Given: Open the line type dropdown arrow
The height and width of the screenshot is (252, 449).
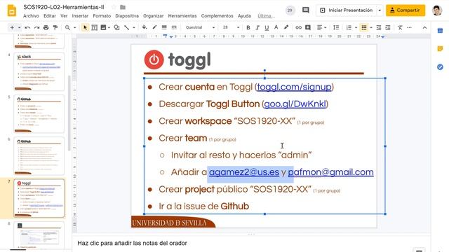Looking at the screenshot, I should pos(134,28).
